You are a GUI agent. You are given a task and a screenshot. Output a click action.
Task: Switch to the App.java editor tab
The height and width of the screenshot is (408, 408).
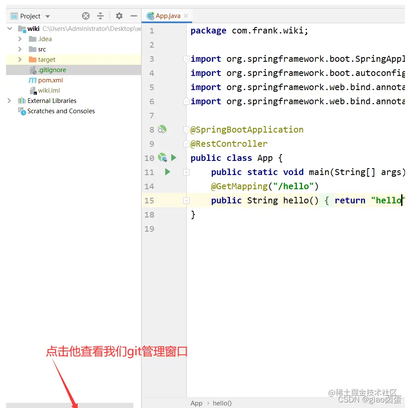168,16
